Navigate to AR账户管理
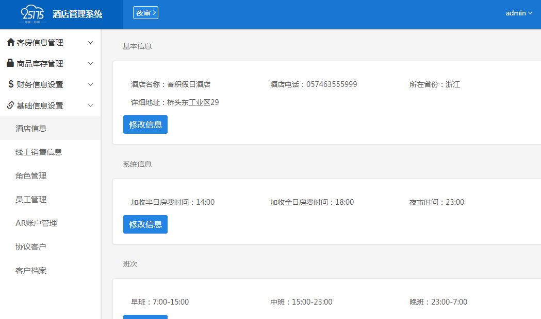 pyautogui.click(x=51, y=223)
